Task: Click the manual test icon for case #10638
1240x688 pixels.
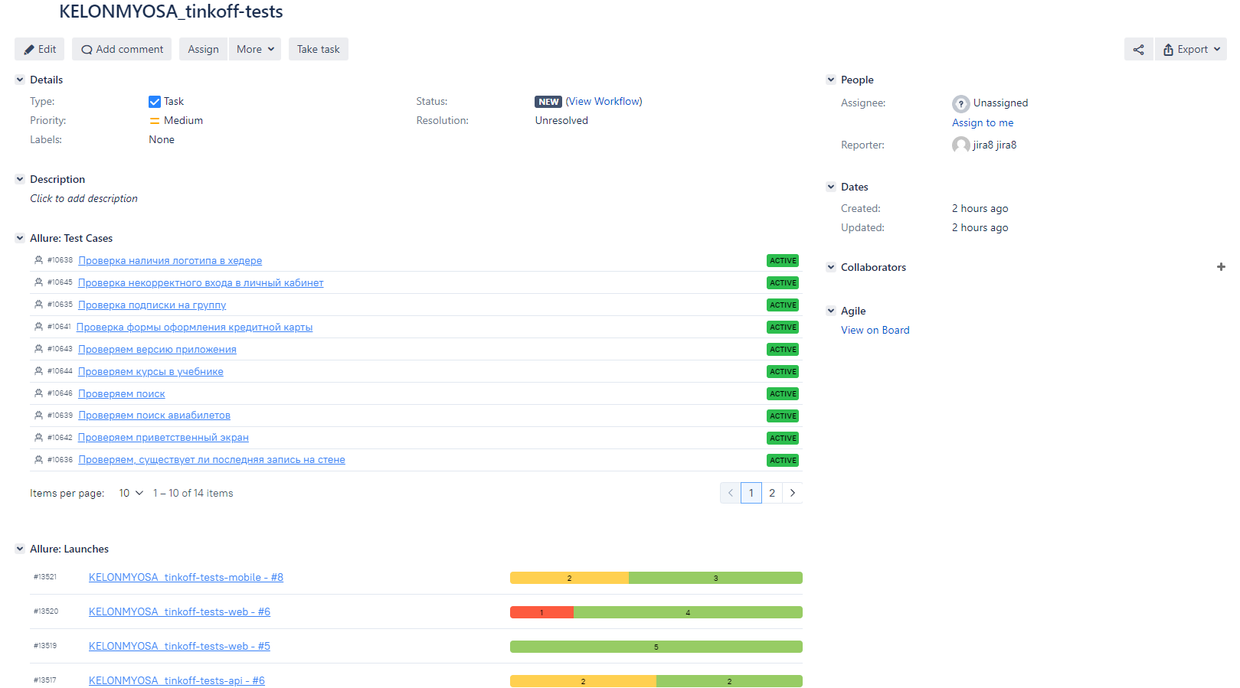Action: pos(38,260)
